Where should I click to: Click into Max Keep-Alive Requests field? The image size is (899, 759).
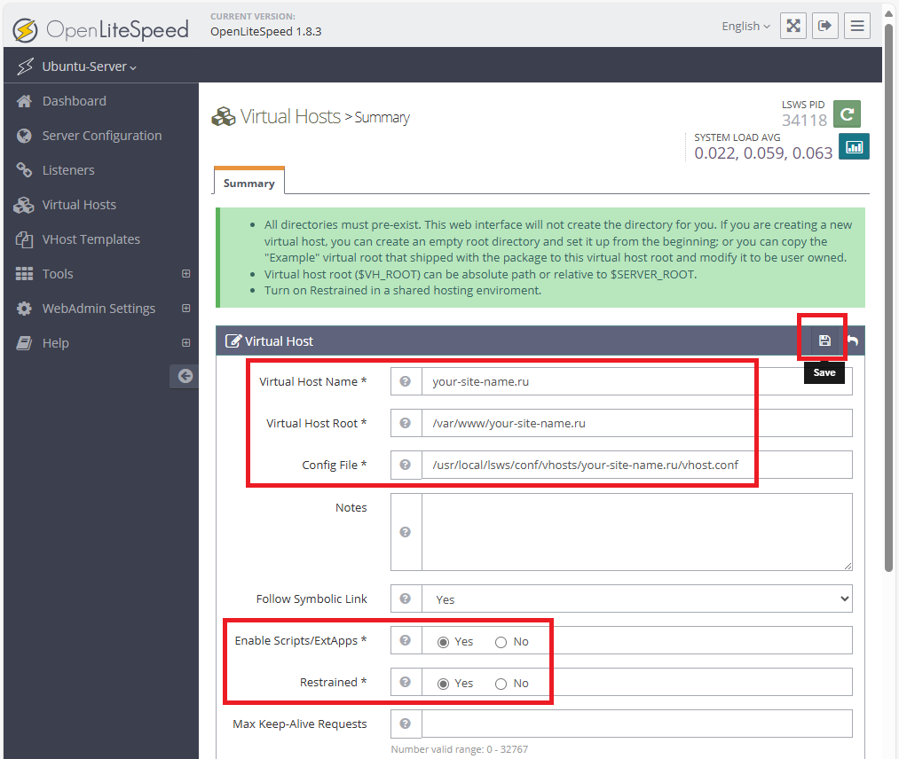pyautogui.click(x=637, y=724)
